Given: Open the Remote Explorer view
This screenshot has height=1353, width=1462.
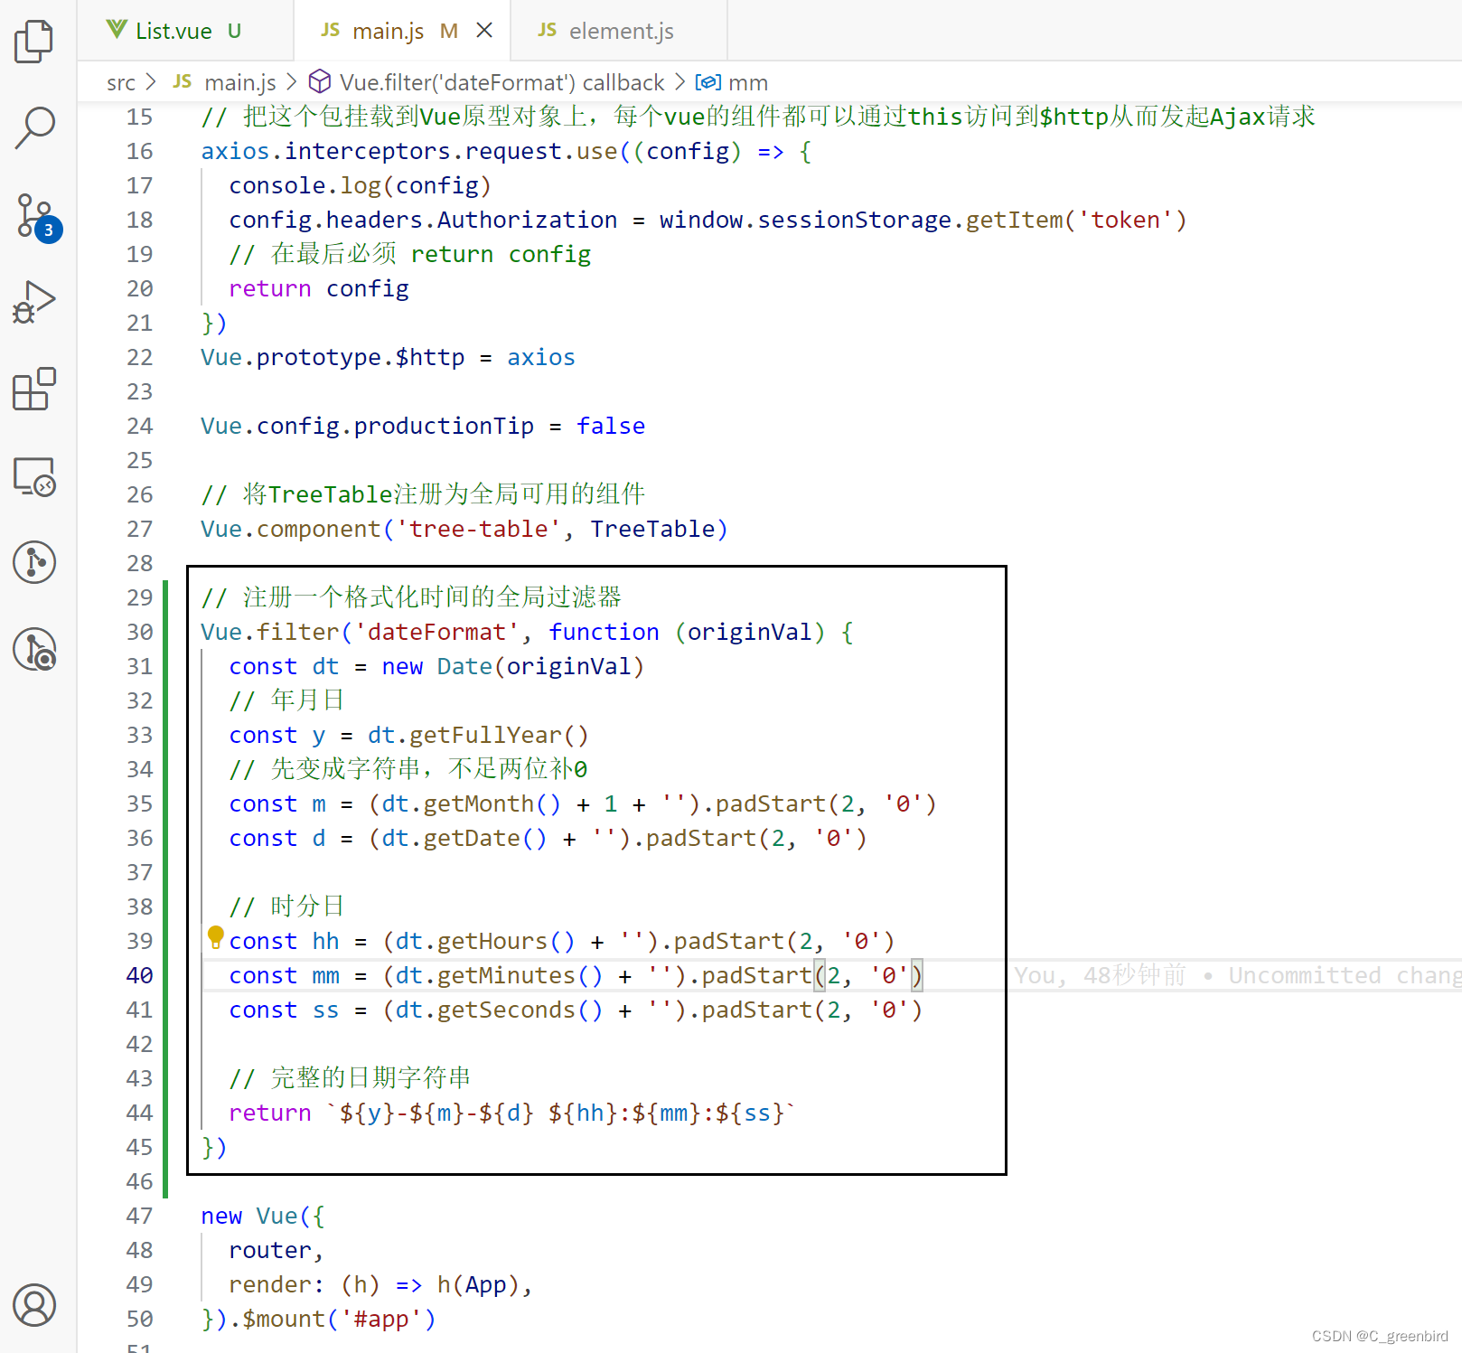Looking at the screenshot, I should [x=34, y=475].
